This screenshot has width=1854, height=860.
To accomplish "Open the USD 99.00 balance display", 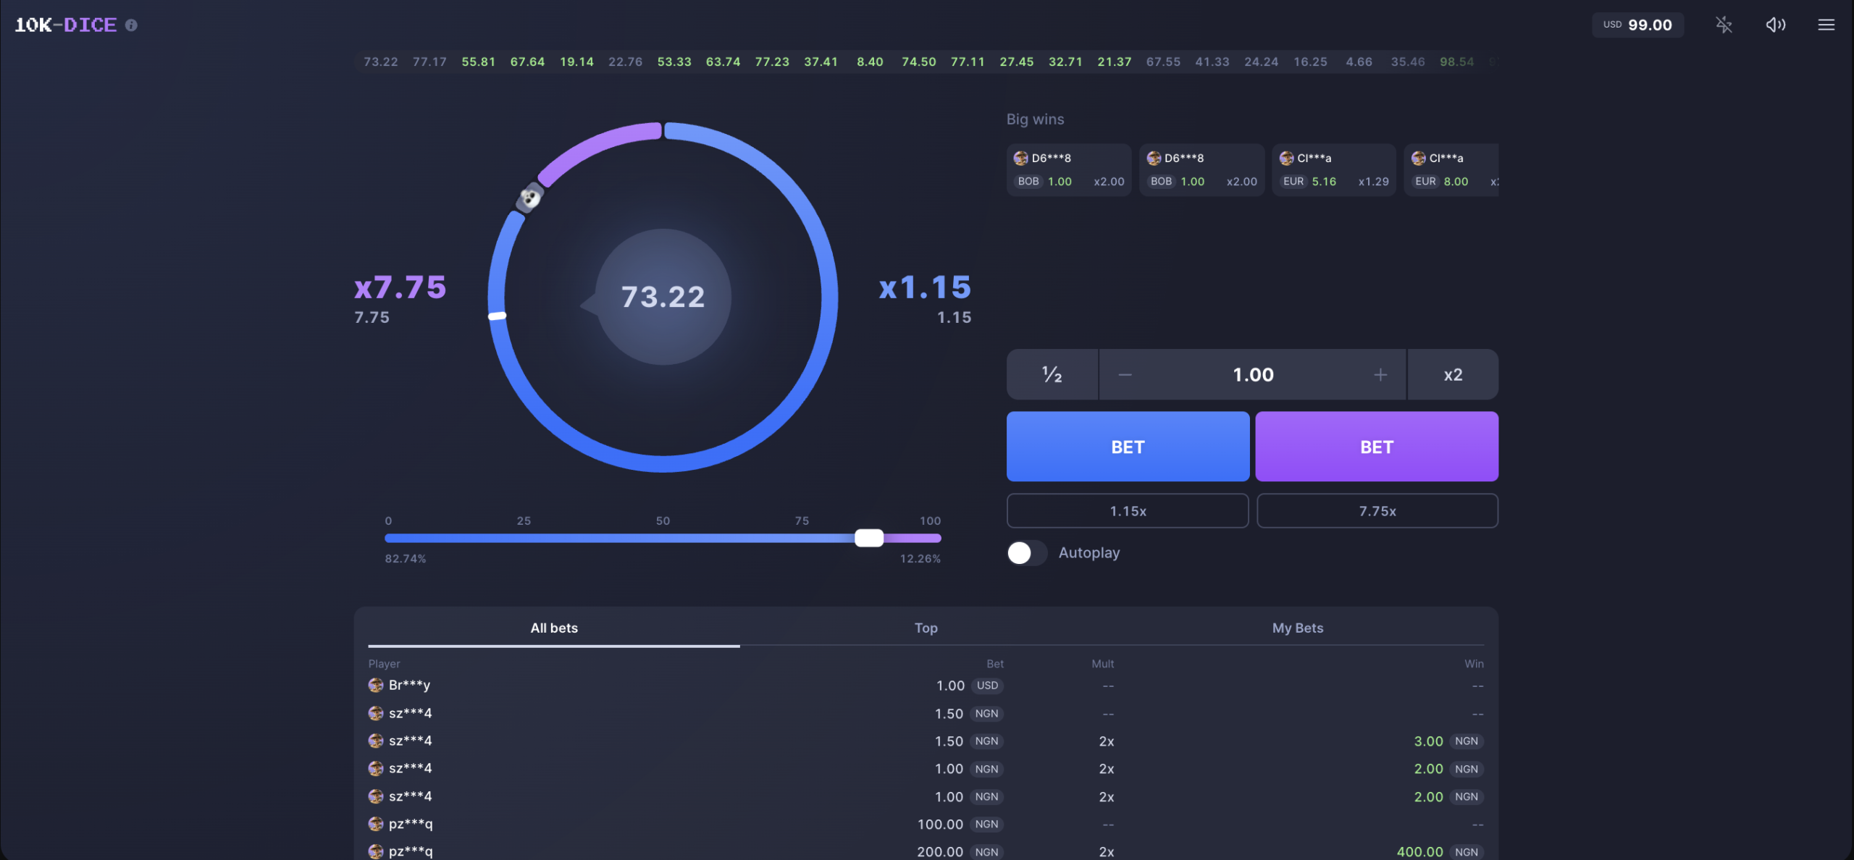I will (1637, 25).
